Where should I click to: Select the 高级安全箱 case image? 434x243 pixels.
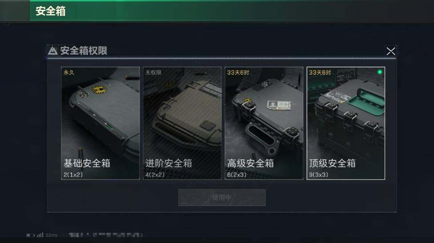pyautogui.click(x=264, y=123)
